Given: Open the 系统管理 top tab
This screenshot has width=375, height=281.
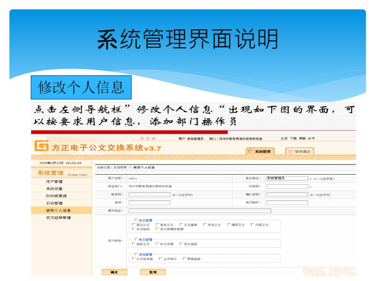Looking at the screenshot, I should [x=260, y=151].
